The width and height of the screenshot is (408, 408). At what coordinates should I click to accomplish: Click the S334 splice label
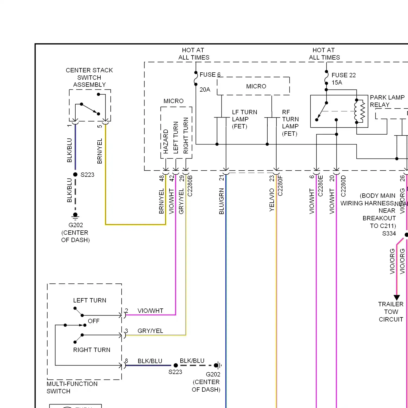coord(389,233)
